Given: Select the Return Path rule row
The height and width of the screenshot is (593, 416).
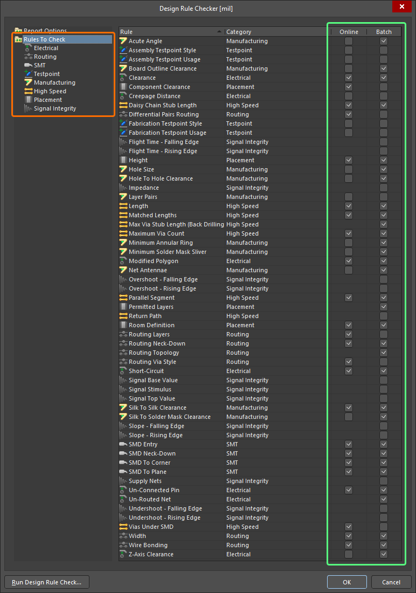Looking at the screenshot, I should [260, 316].
